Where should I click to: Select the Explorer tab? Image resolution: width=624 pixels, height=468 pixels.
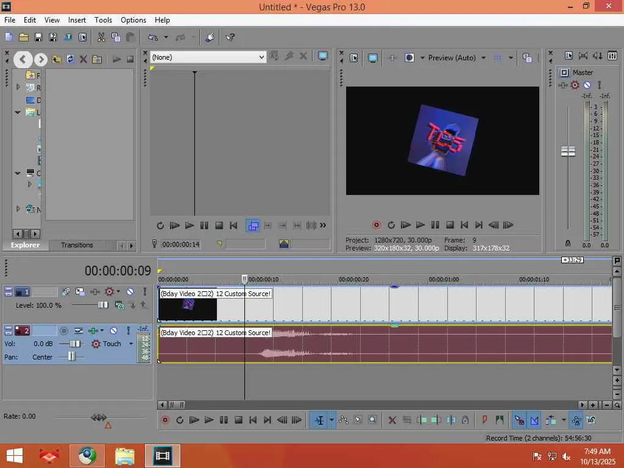(25, 245)
